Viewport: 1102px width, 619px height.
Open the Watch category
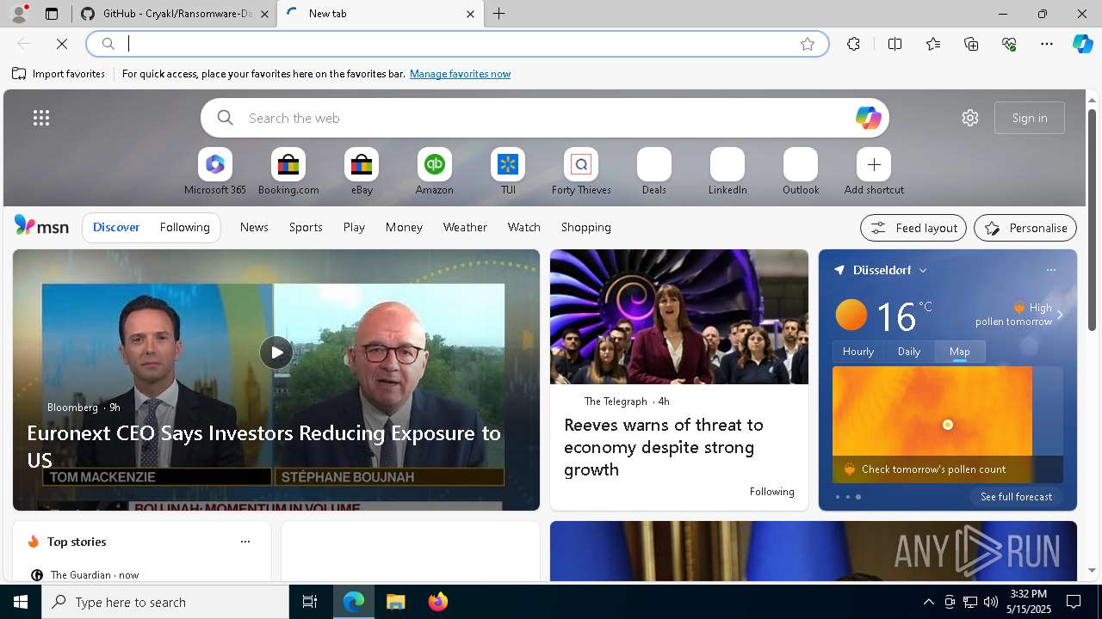pyautogui.click(x=524, y=227)
